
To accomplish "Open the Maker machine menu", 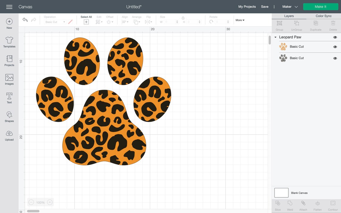I will click(290, 6).
